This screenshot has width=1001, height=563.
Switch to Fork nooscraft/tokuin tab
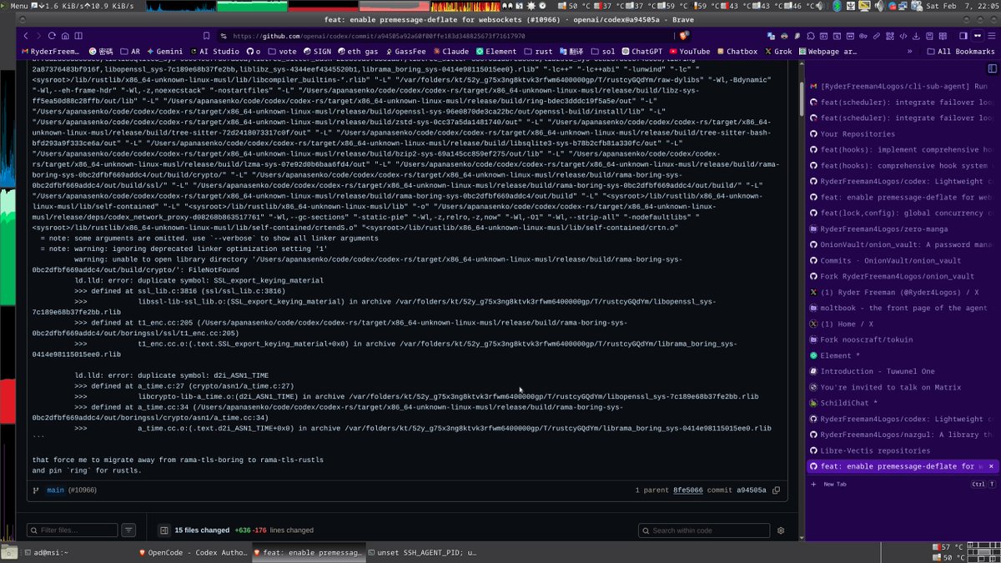coord(902,339)
